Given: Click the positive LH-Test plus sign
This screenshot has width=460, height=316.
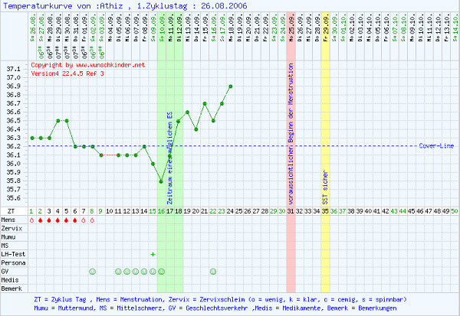Looking at the screenshot, I should click(x=153, y=253).
